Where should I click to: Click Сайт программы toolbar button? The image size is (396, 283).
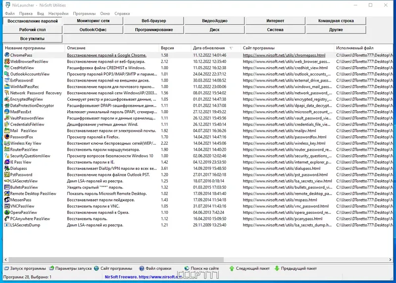[113, 268]
